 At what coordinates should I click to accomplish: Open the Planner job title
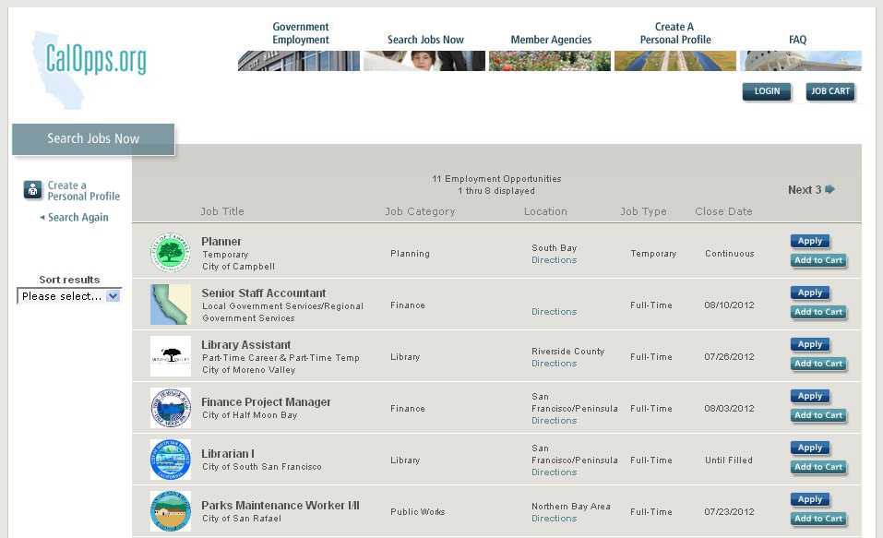pyautogui.click(x=221, y=241)
